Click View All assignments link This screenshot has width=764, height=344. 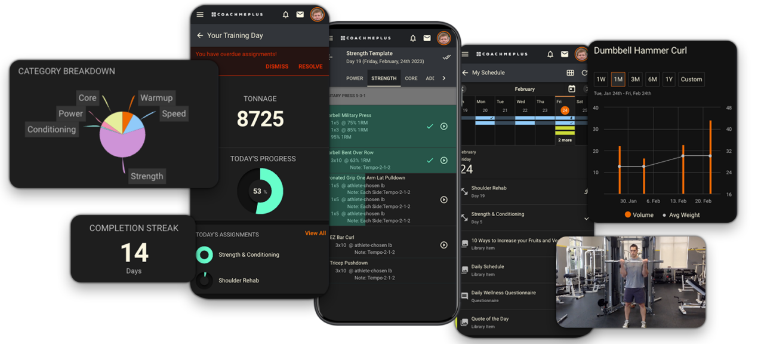pyautogui.click(x=315, y=233)
